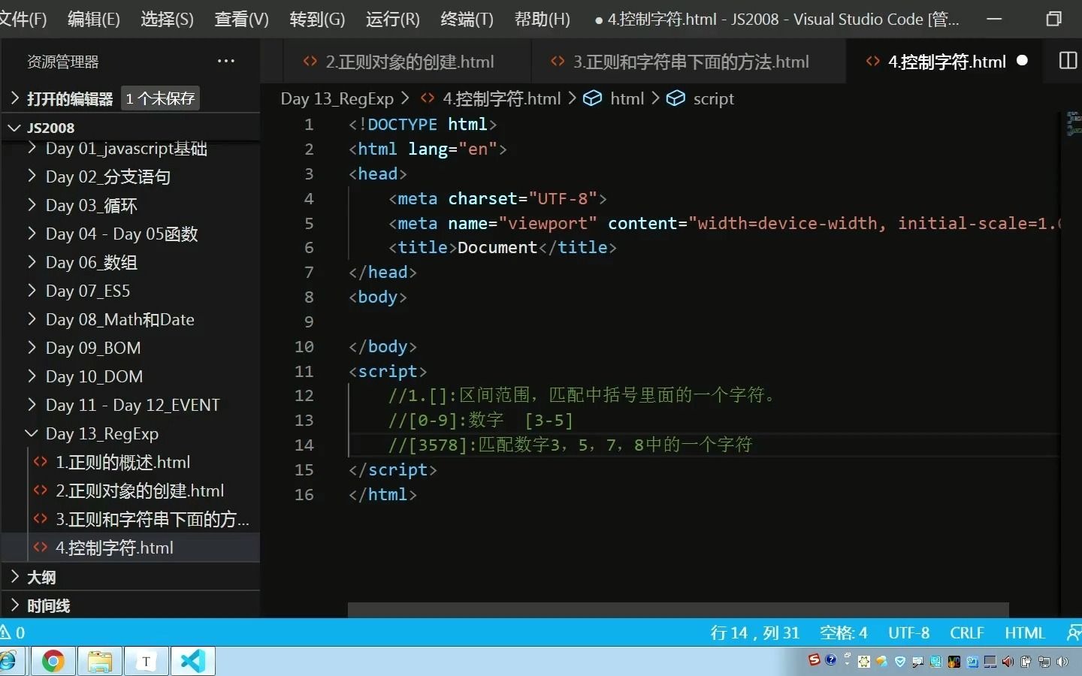Open the feedback icon in status bar
The width and height of the screenshot is (1082, 676).
[x=1074, y=633]
